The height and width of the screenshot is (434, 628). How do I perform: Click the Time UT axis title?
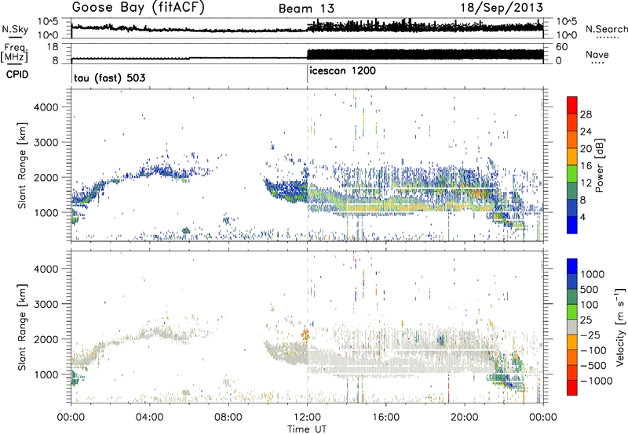(306, 428)
